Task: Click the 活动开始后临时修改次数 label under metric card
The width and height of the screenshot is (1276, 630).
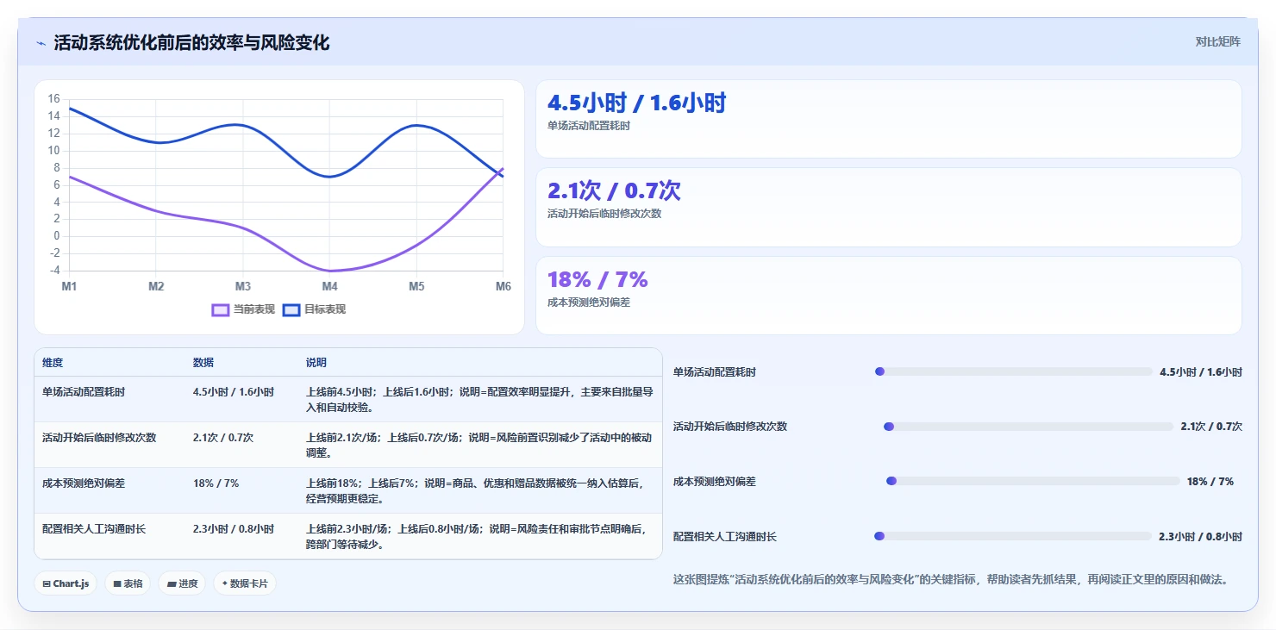Action: (604, 214)
